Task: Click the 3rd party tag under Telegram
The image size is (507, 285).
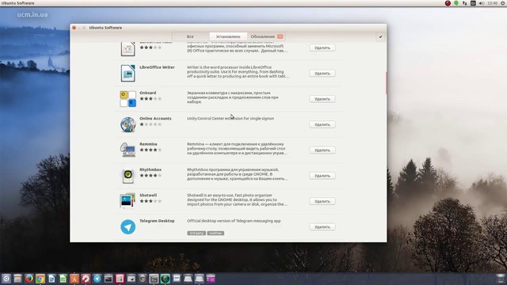Action: point(196,233)
